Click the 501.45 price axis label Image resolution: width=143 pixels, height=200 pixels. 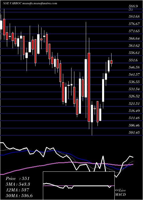134,133
